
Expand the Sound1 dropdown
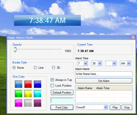pos(92,107)
